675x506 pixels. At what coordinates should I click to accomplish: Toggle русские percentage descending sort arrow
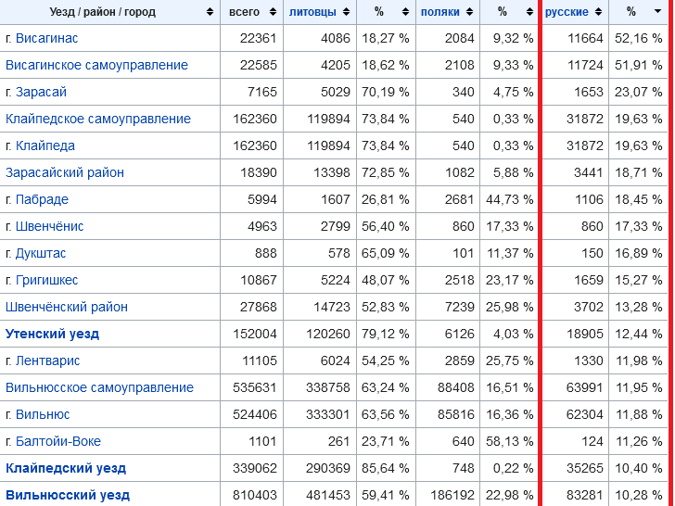pos(657,12)
